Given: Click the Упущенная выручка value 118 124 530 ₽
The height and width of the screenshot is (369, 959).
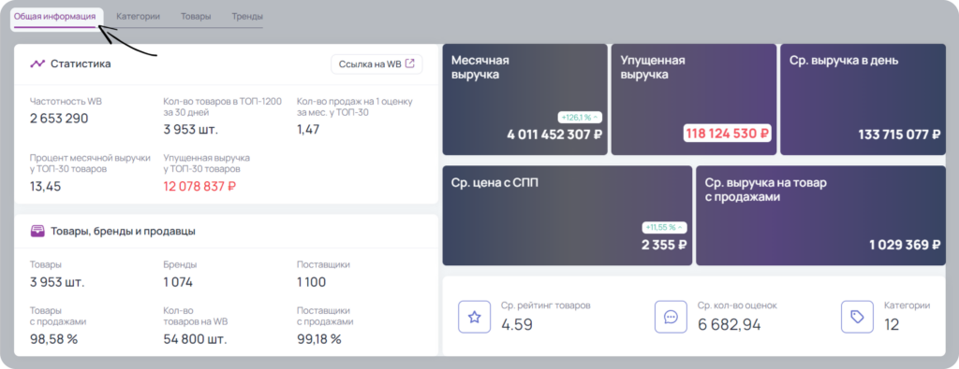Looking at the screenshot, I should (x=727, y=134).
